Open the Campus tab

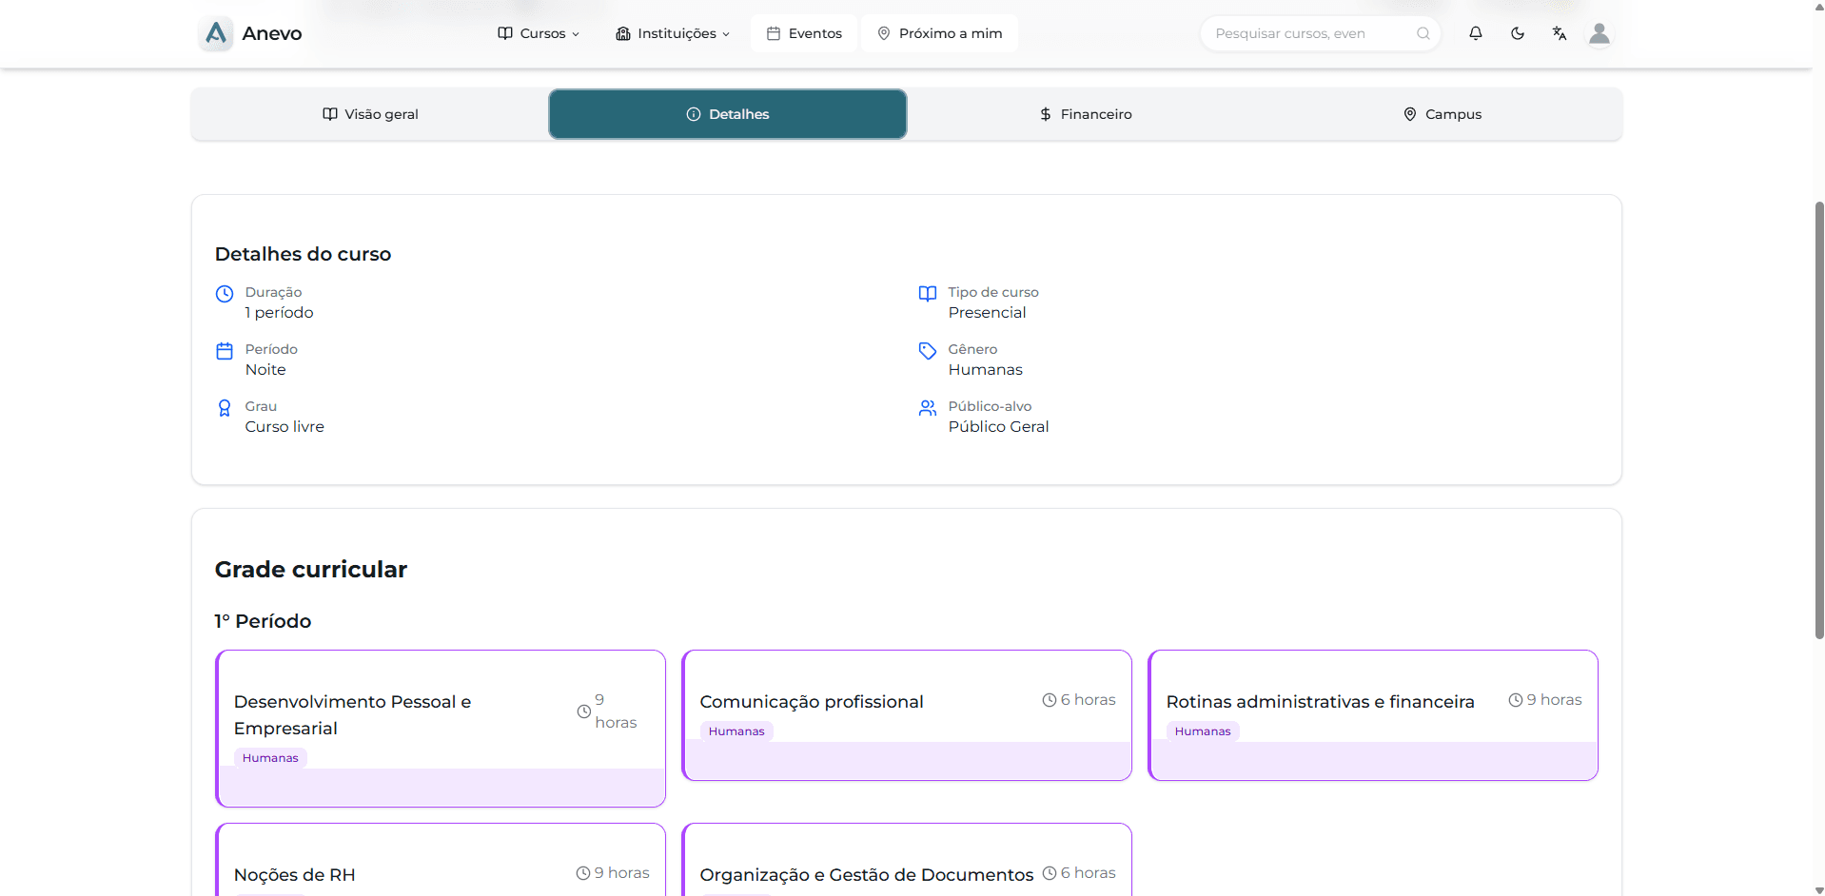point(1442,114)
